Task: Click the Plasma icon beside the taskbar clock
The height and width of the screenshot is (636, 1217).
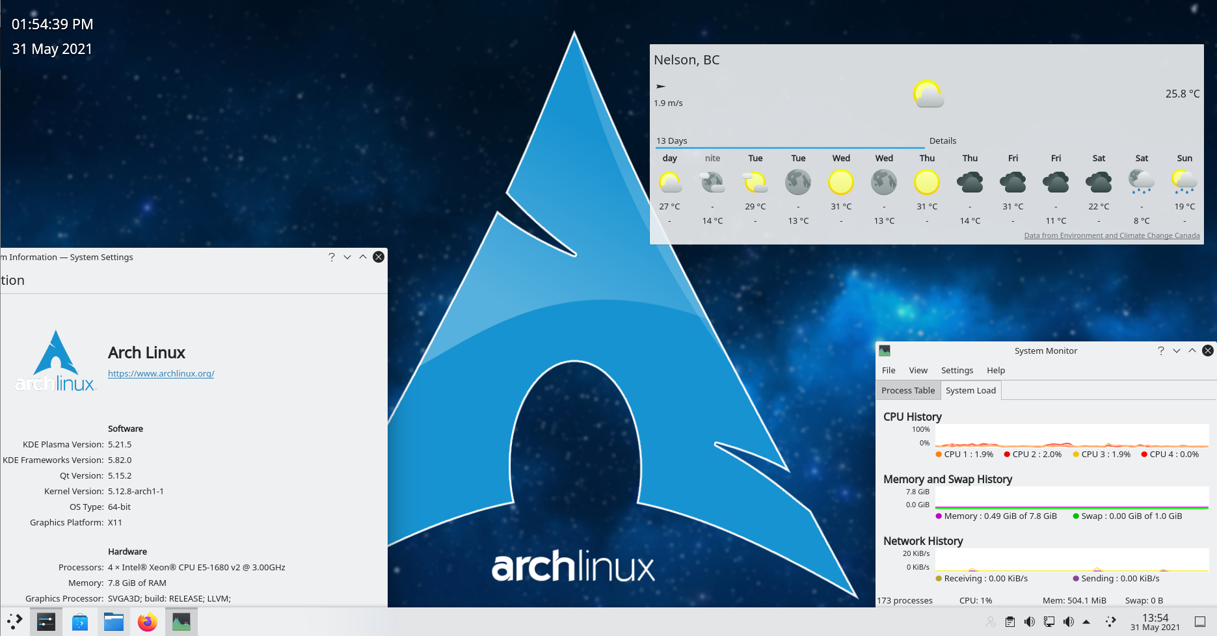Action: 1111,622
